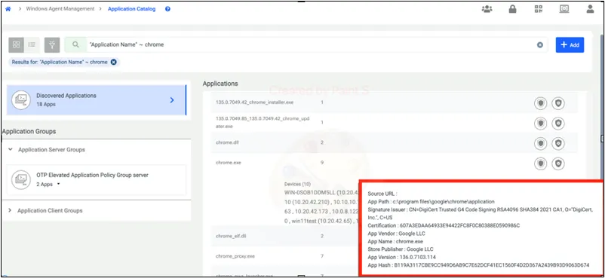Clear the search field text
Image resolution: width=605 pixels, height=278 pixels.
pos(540,45)
